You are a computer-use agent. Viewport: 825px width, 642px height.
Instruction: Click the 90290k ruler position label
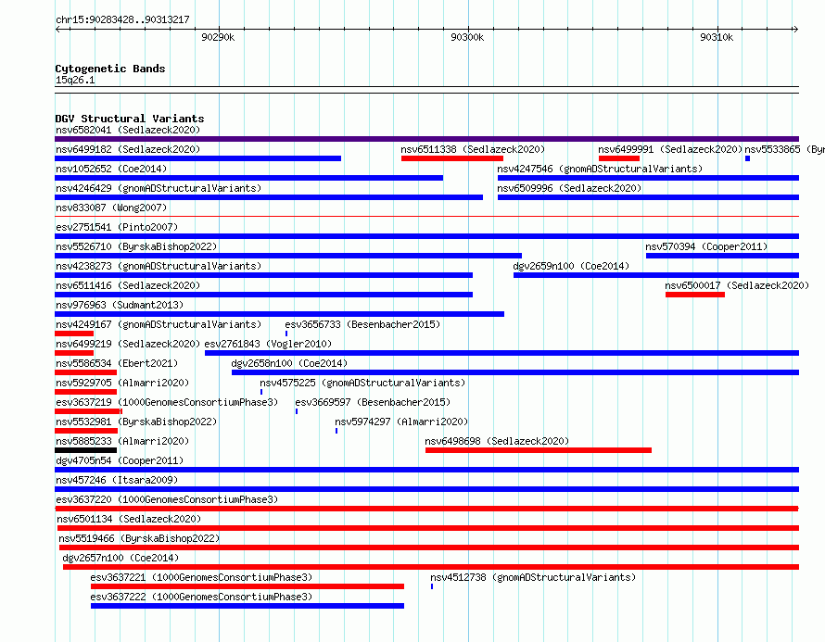tap(218, 37)
